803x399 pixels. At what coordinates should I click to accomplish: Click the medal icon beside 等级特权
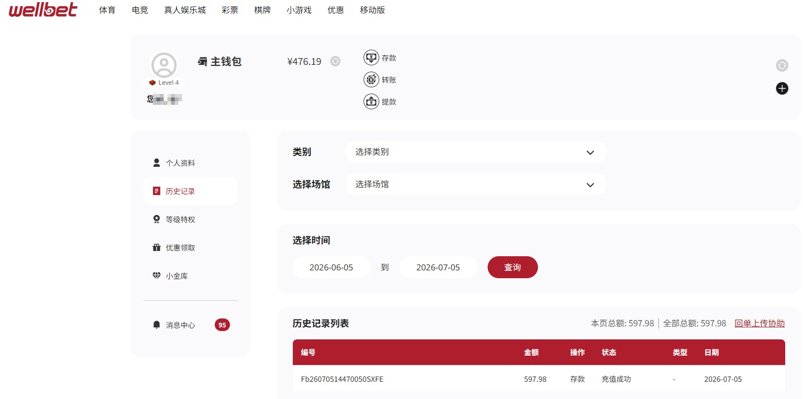point(156,219)
